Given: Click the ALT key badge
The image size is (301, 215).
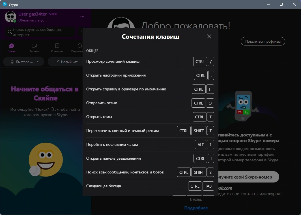Looking at the screenshot, I should (x=201, y=145).
